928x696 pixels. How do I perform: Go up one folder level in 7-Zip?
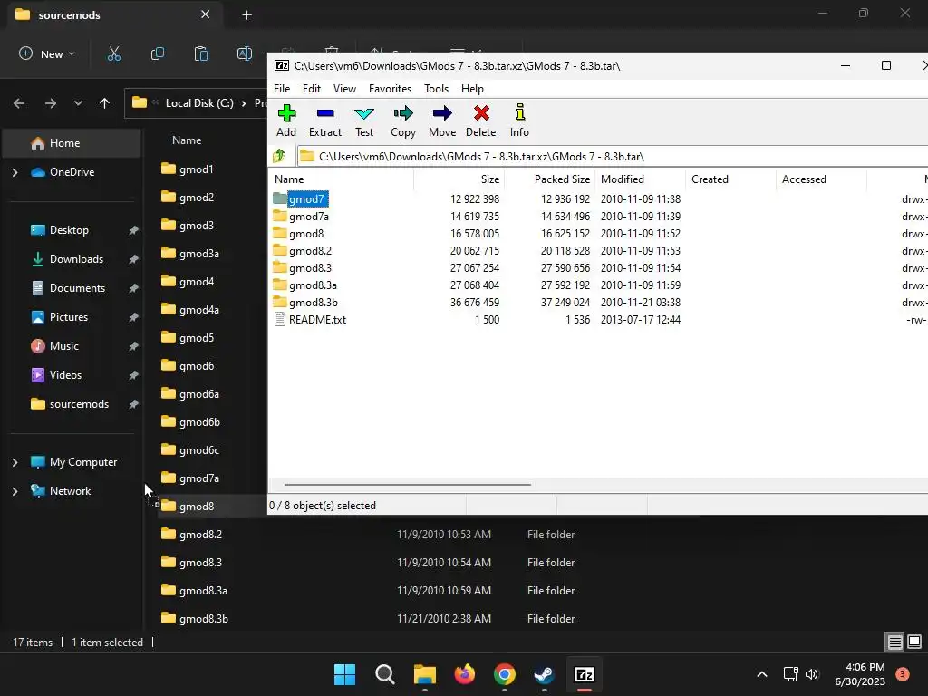tap(279, 156)
